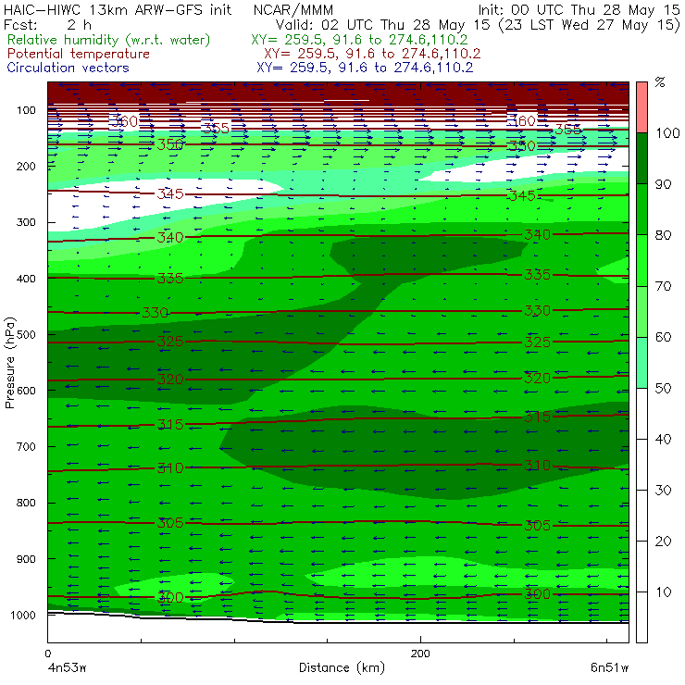Click the left '330' isentrope contour label

156,312
